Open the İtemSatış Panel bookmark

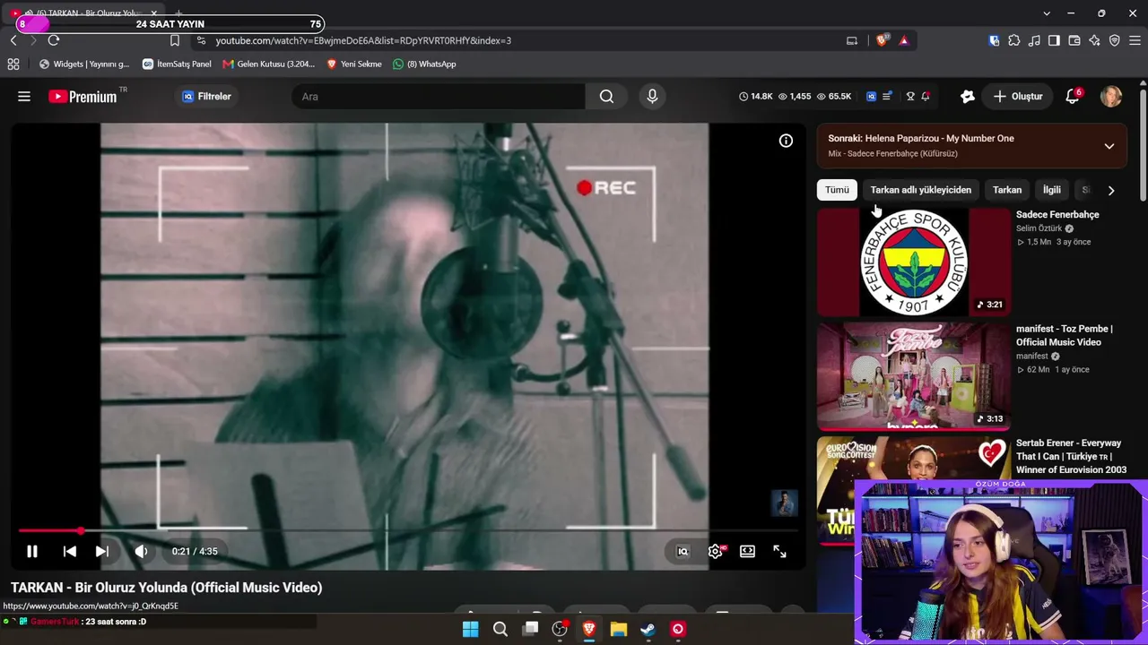click(x=177, y=64)
